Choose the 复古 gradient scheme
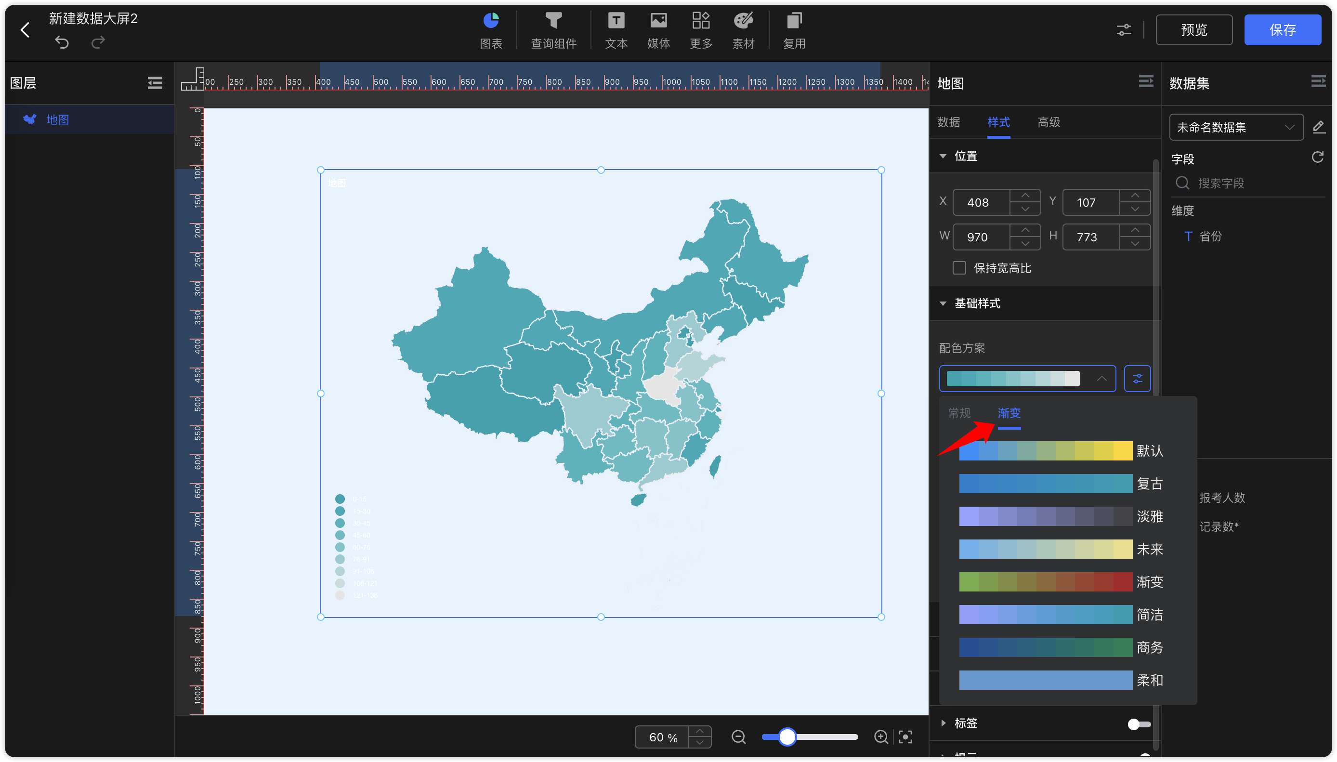Viewport: 1337px width, 762px height. (x=1061, y=484)
